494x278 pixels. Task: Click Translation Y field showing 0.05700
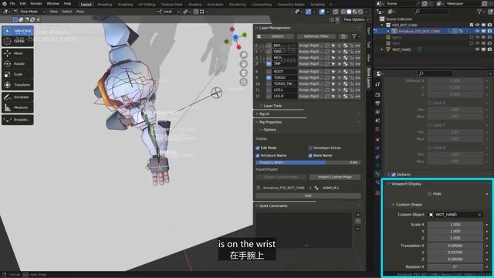455,253
